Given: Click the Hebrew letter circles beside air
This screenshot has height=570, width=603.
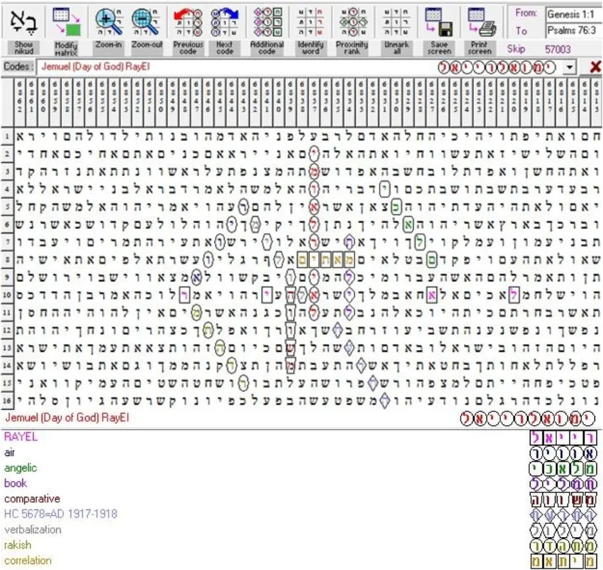Looking at the screenshot, I should pos(563,453).
